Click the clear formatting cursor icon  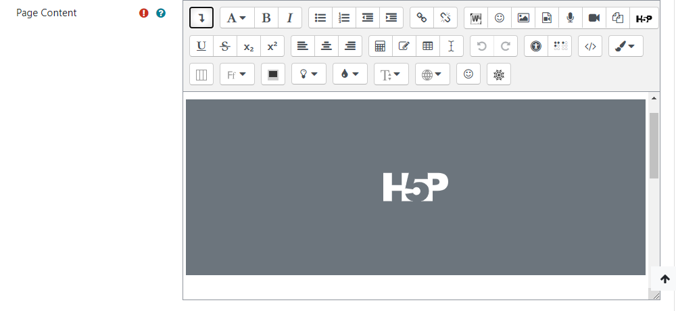tap(452, 46)
